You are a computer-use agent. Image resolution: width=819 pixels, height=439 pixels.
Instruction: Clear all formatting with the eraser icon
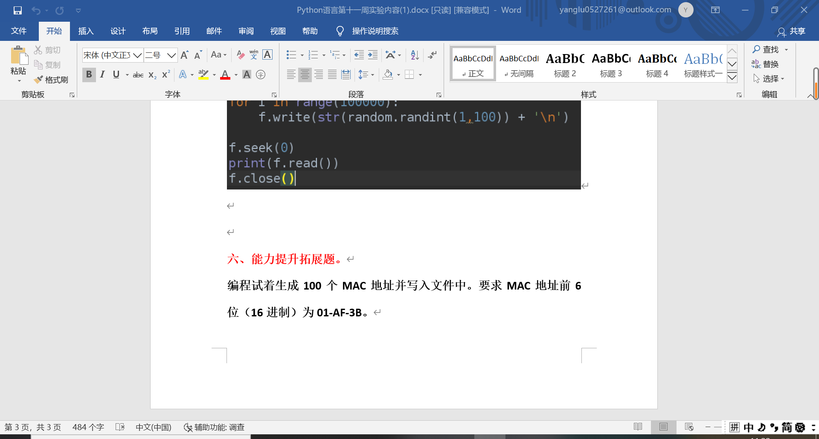pyautogui.click(x=241, y=55)
